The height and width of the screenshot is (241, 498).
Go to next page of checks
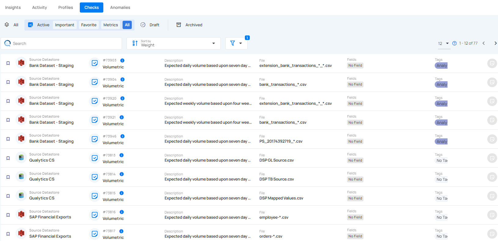point(495,43)
